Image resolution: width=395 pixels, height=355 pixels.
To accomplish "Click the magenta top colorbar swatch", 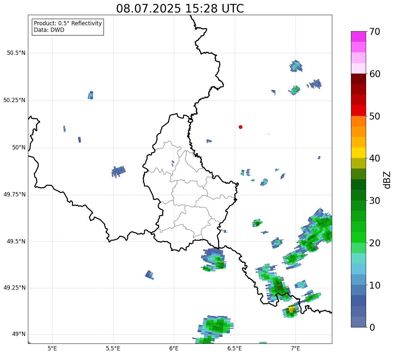I will 358,36.
